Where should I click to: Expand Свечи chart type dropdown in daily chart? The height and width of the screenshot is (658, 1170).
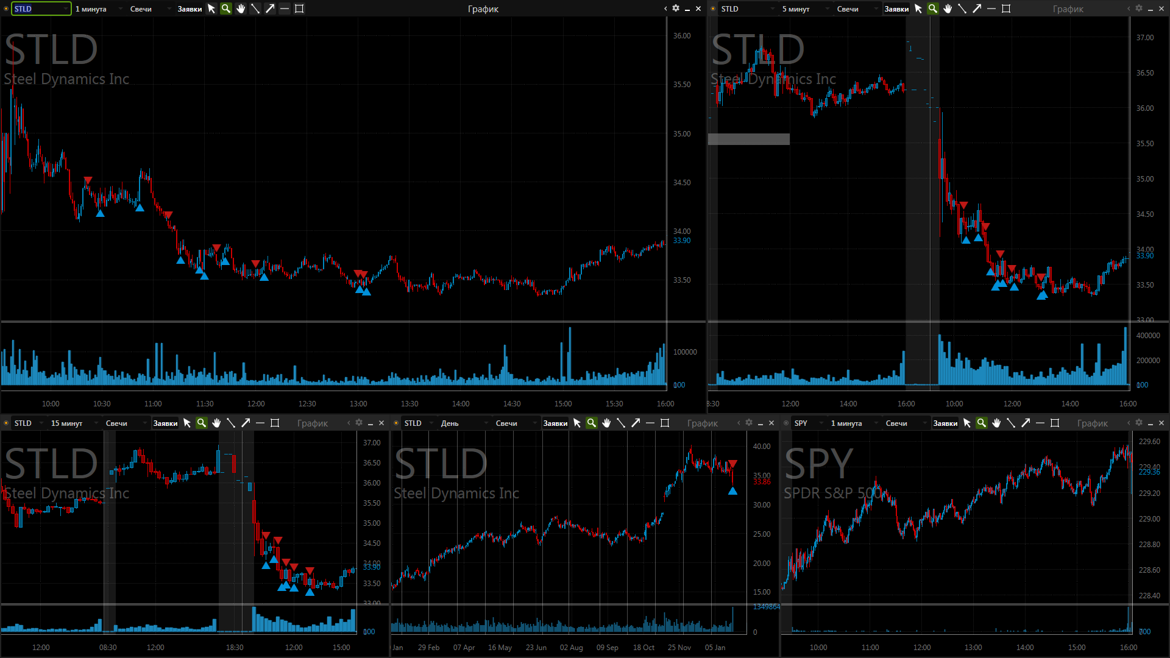coord(516,423)
